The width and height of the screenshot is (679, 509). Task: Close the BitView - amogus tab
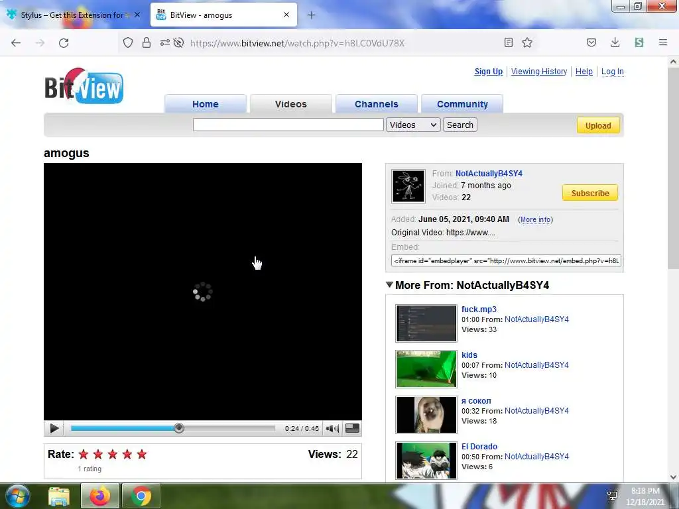pyautogui.click(x=286, y=15)
